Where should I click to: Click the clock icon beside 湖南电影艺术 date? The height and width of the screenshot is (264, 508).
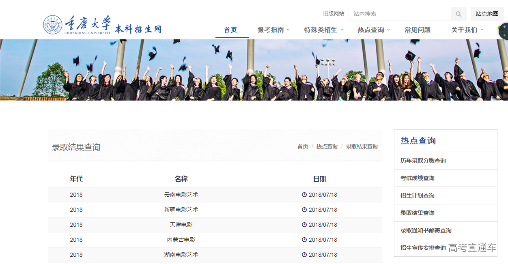pyautogui.click(x=304, y=255)
